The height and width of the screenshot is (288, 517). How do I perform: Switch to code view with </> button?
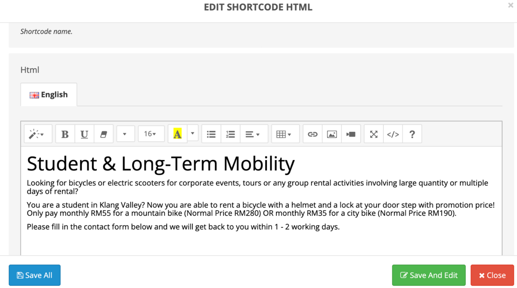[x=393, y=134]
